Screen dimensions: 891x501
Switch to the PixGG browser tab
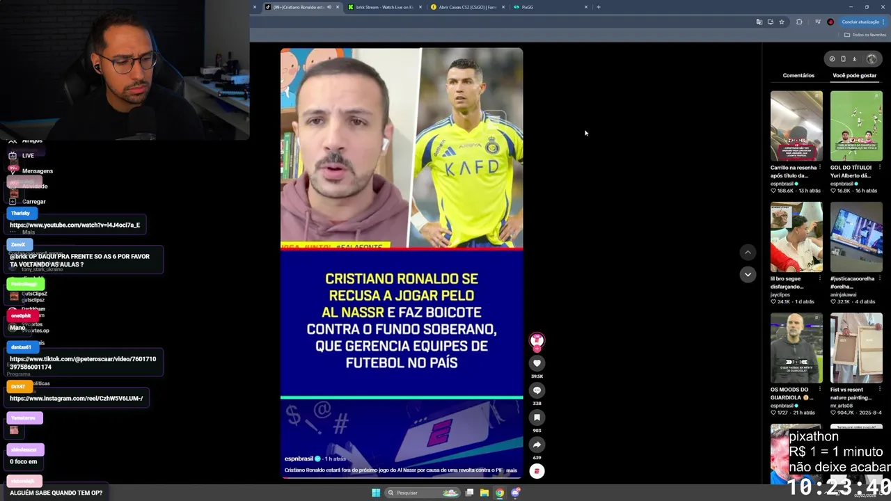click(550, 7)
